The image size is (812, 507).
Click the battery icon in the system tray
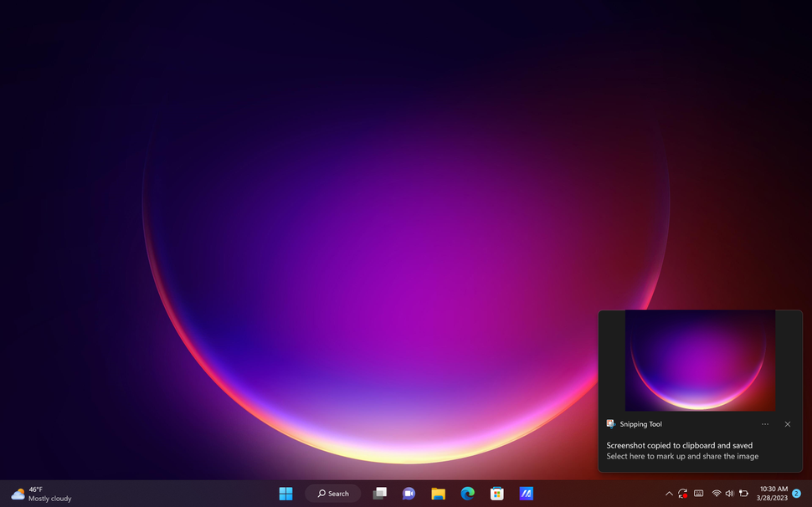[744, 494]
